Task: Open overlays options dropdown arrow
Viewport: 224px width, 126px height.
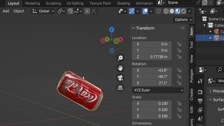Action: [151, 11]
